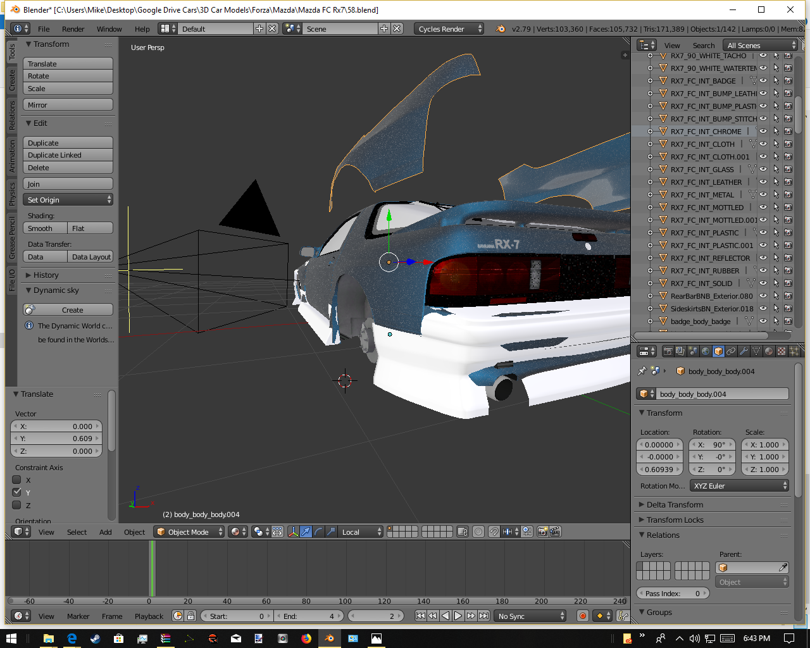Open the Scene properties tab
The height and width of the screenshot is (648, 810).
coord(693,351)
